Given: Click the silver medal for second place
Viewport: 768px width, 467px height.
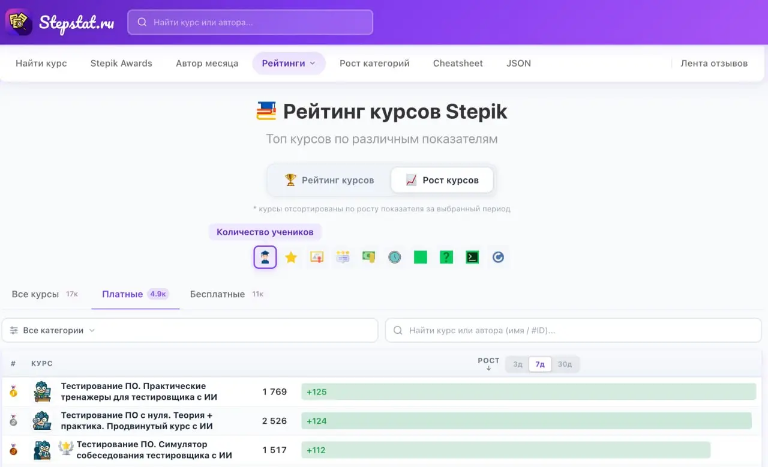Looking at the screenshot, I should pyautogui.click(x=13, y=421).
